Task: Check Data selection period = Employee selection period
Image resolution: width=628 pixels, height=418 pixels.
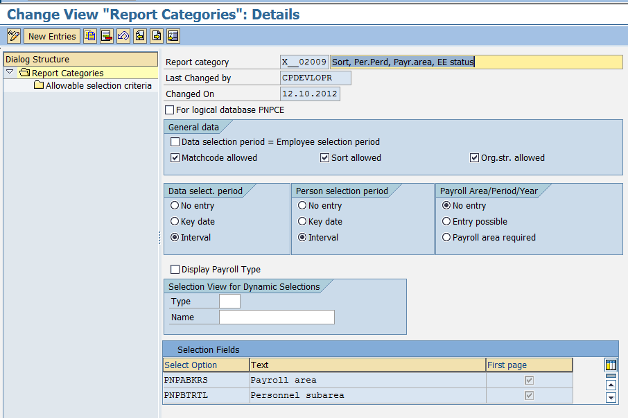Action: click(175, 141)
